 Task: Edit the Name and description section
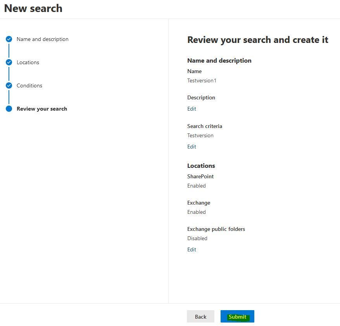point(192,109)
